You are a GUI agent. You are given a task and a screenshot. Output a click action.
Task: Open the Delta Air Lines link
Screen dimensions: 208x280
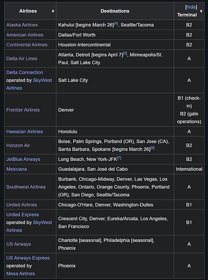[22, 59]
